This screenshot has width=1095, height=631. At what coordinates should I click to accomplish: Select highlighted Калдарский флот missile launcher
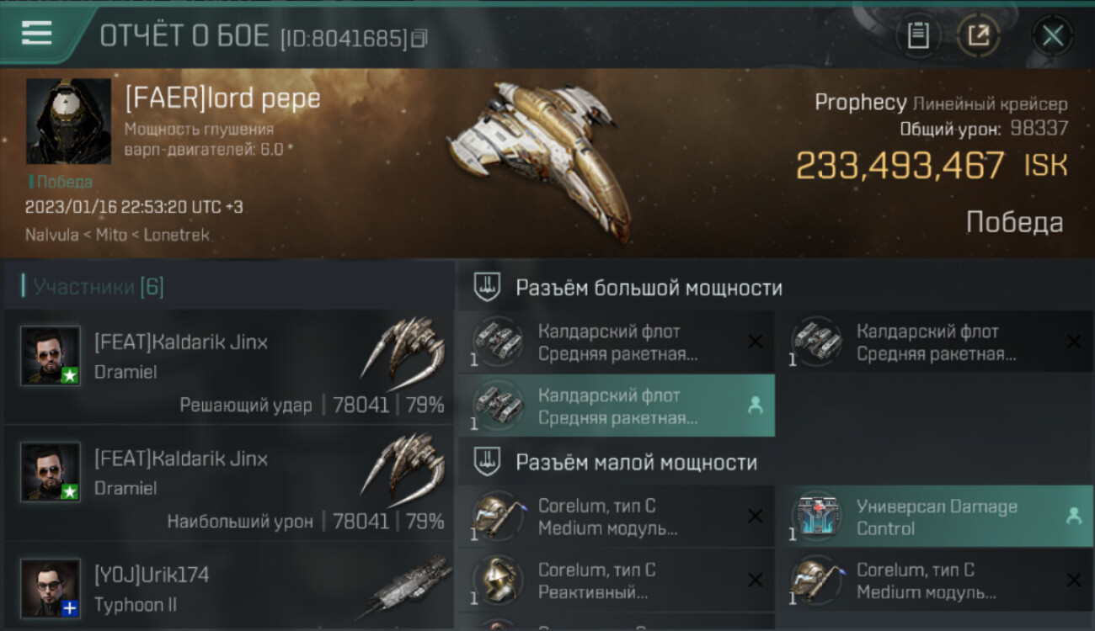617,406
